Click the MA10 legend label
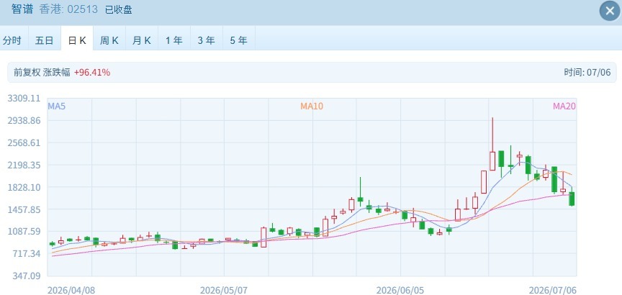This screenshot has width=622, height=295. [312, 106]
